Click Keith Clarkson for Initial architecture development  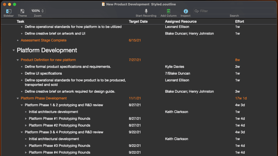click(x=176, y=112)
